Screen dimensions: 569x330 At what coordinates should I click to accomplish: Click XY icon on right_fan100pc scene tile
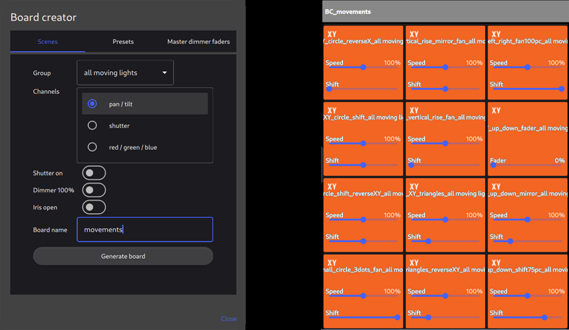click(496, 34)
